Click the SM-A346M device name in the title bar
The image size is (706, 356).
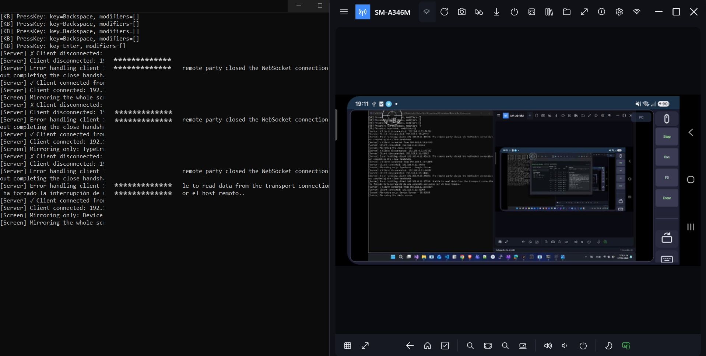click(393, 12)
